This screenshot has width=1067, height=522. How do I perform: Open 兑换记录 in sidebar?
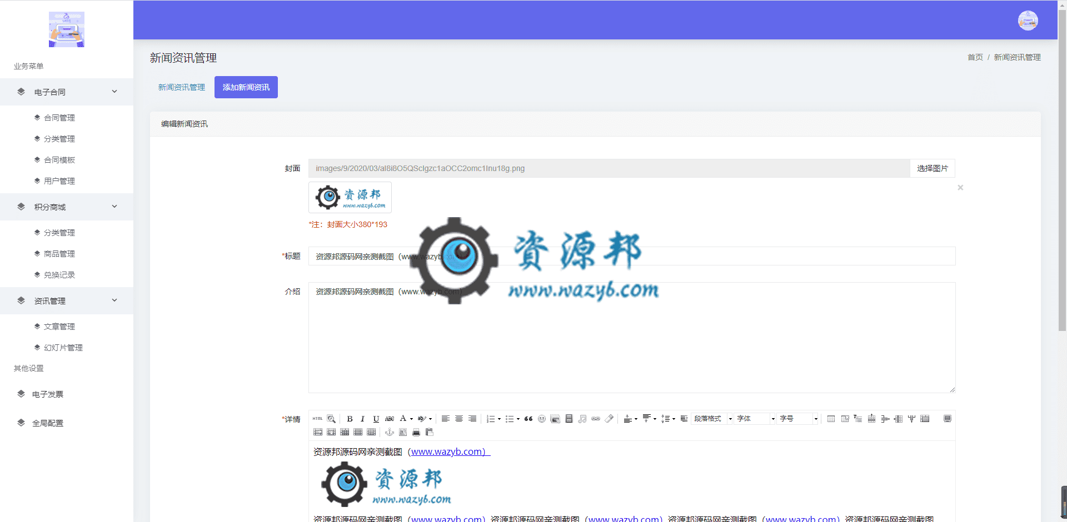pyautogui.click(x=59, y=275)
